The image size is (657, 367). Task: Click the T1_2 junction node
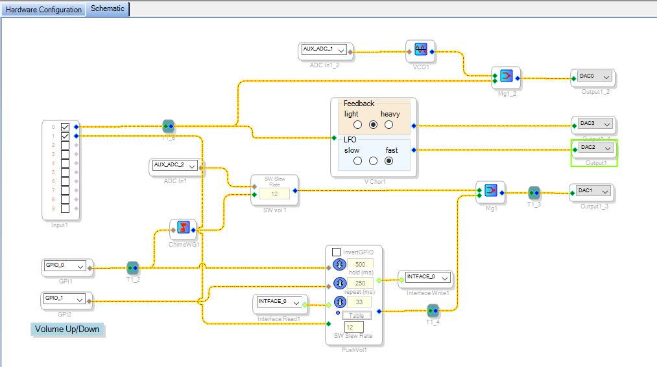coord(133,267)
